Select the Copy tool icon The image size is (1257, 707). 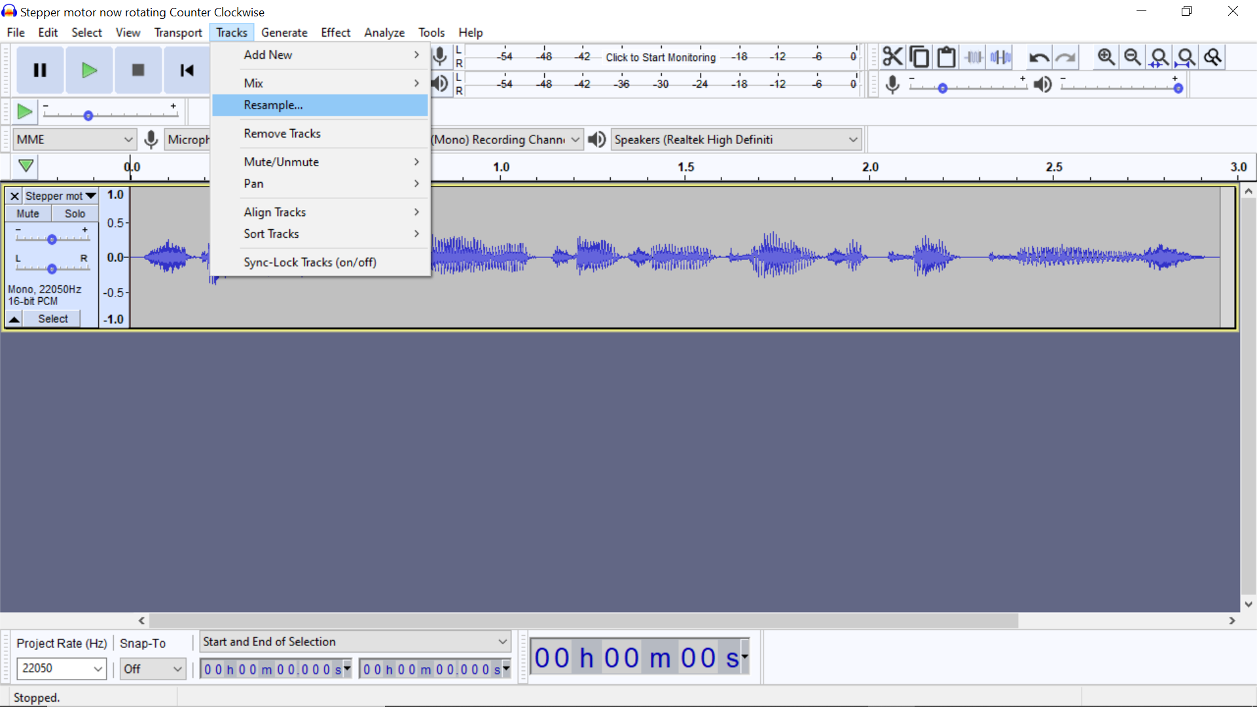click(918, 56)
